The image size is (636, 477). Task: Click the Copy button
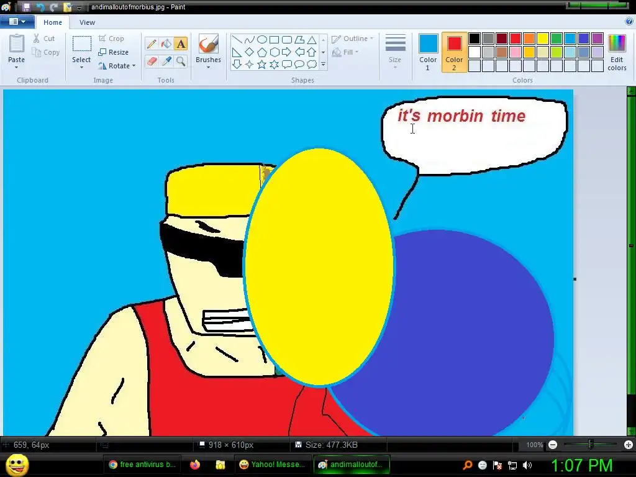[46, 52]
